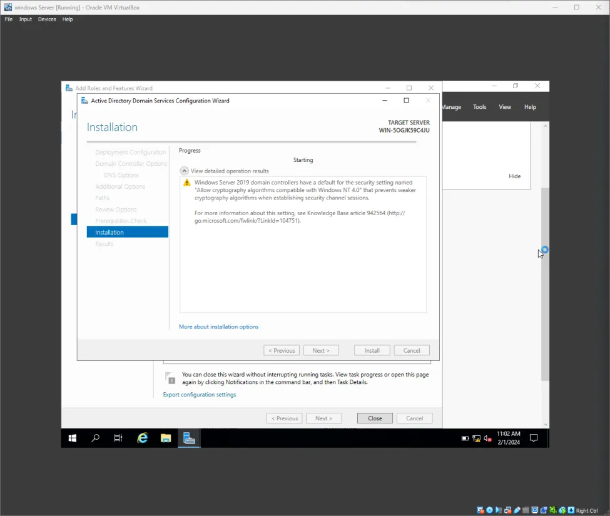Open VirtualBox Devices menu

[x=47, y=19]
